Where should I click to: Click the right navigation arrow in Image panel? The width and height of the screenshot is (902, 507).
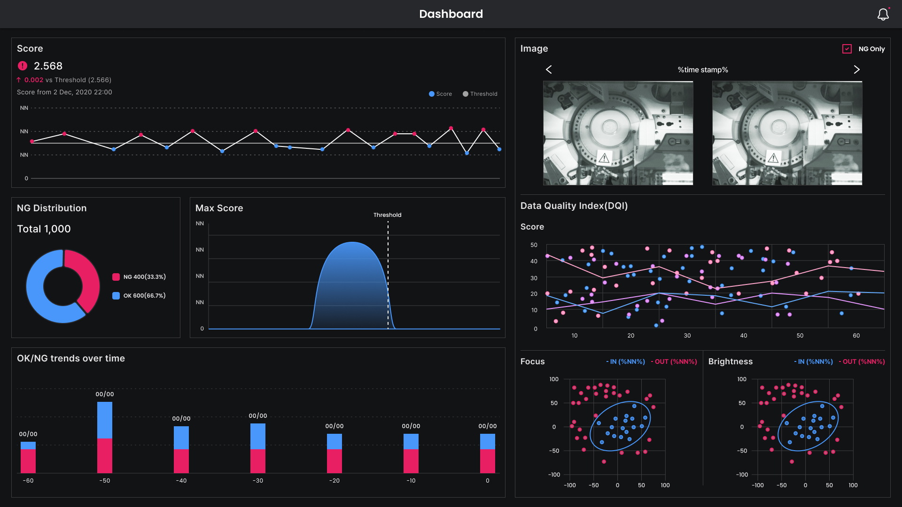856,69
